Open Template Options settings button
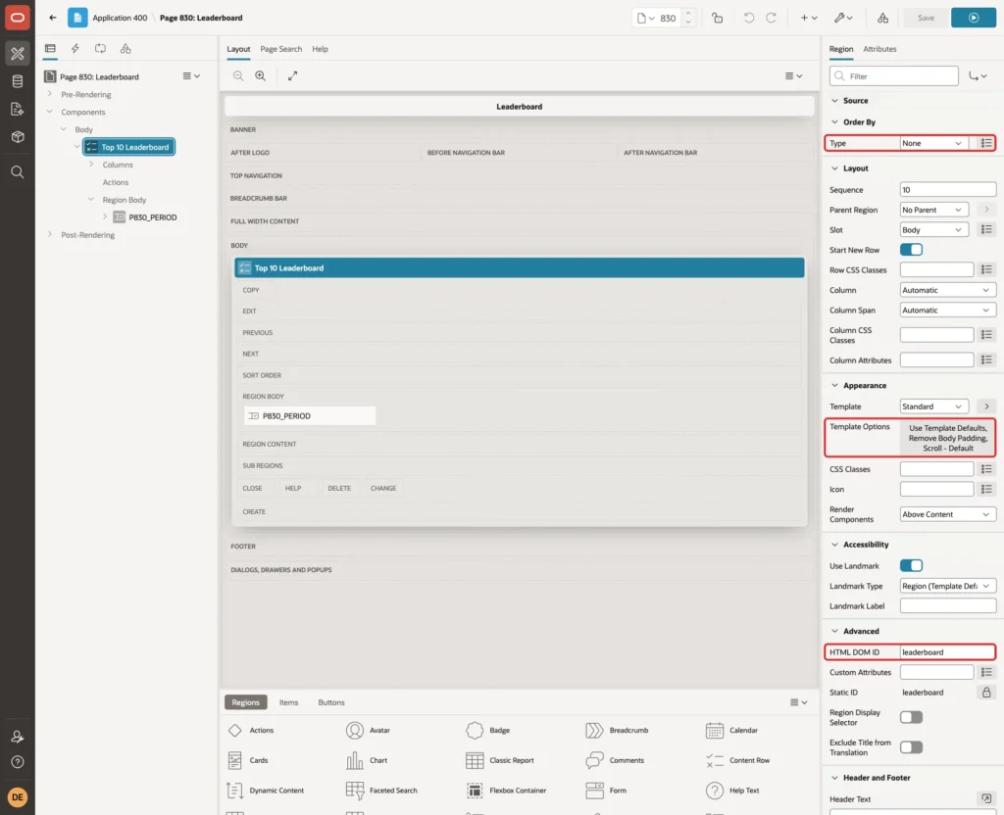This screenshot has height=815, width=1004. click(948, 438)
